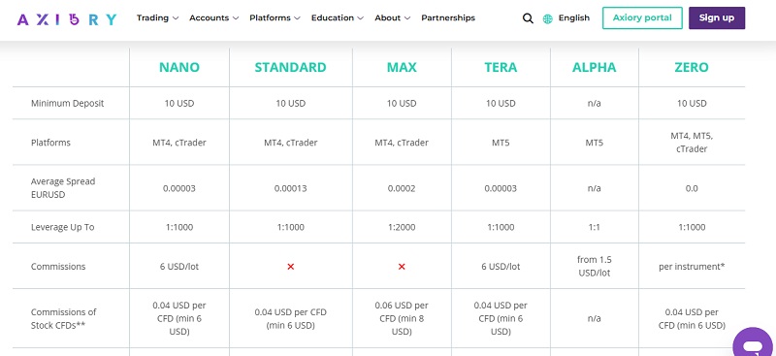Click the Sign up button
This screenshot has width=776, height=356.
[x=717, y=17]
